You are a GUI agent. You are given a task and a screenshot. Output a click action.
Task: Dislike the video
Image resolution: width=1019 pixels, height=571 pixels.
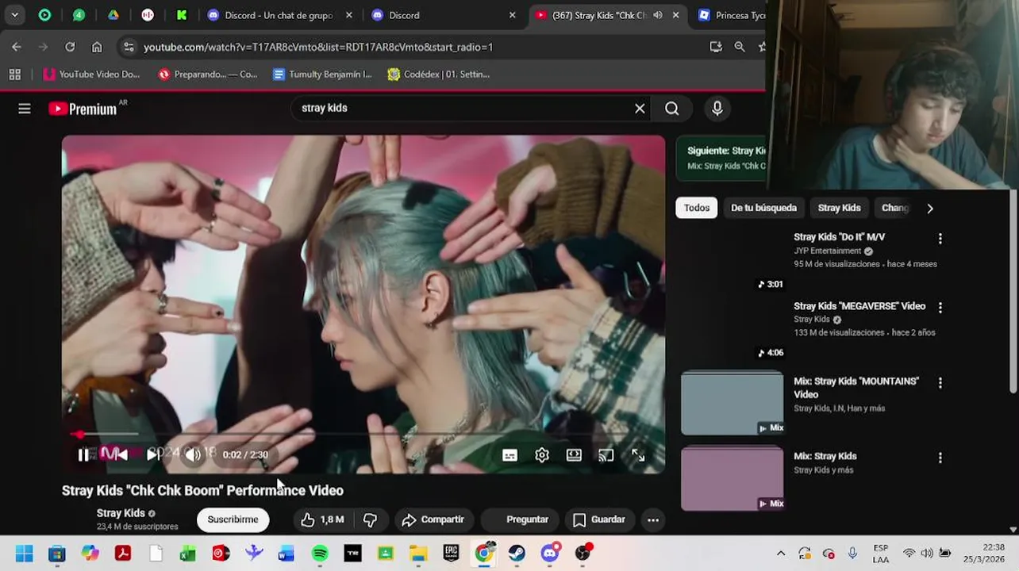pyautogui.click(x=370, y=519)
